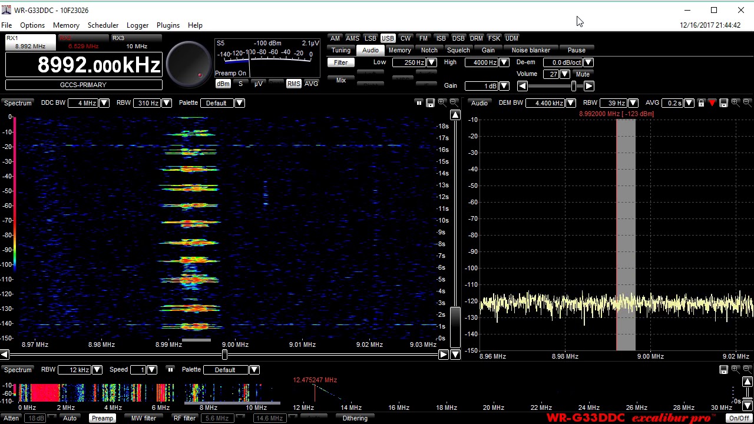Open waterfall RBW 310 Hz dropdown

click(166, 103)
